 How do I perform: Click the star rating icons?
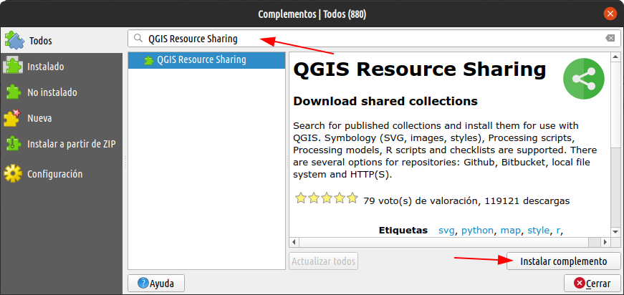coord(326,200)
